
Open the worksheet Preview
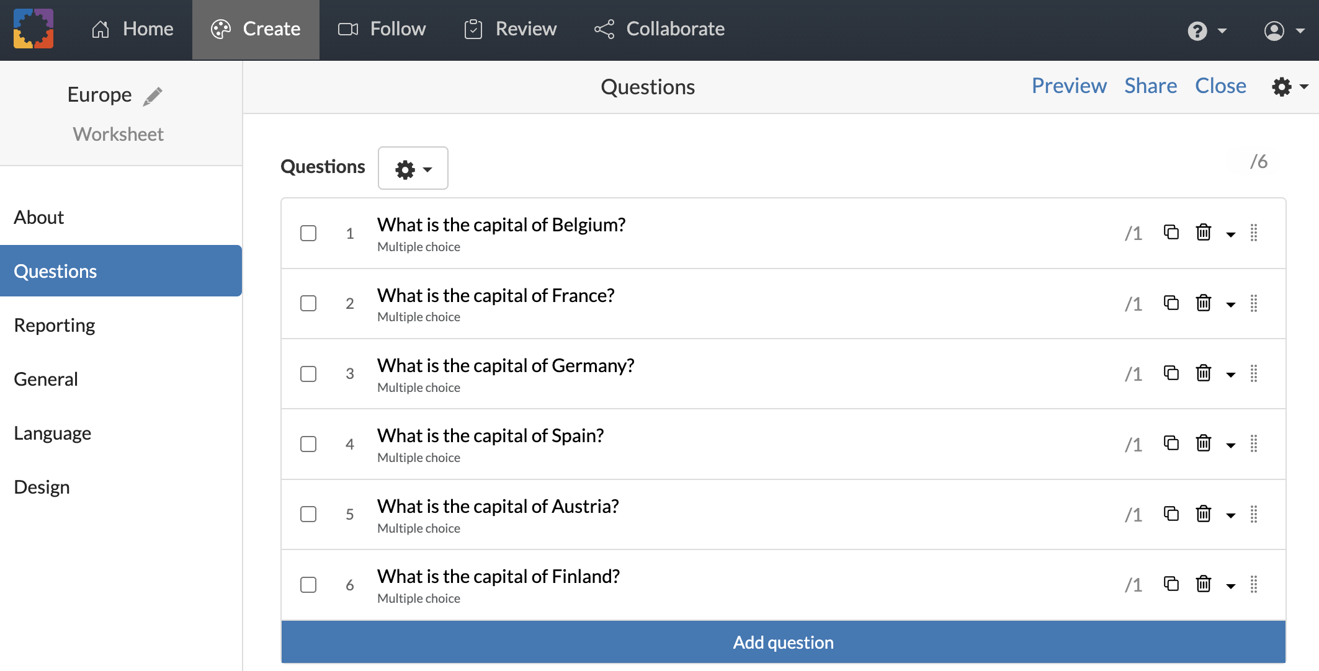pyautogui.click(x=1069, y=86)
